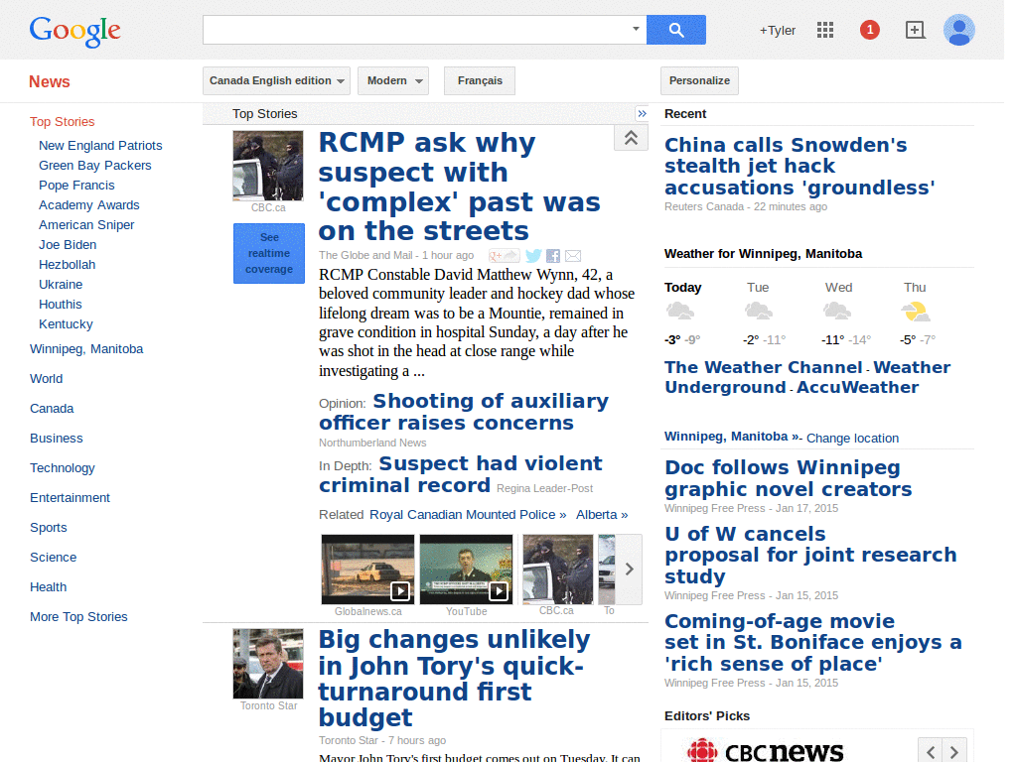Open Big changes unlikely budget headline
The width and height of the screenshot is (1017, 762).
point(454,679)
